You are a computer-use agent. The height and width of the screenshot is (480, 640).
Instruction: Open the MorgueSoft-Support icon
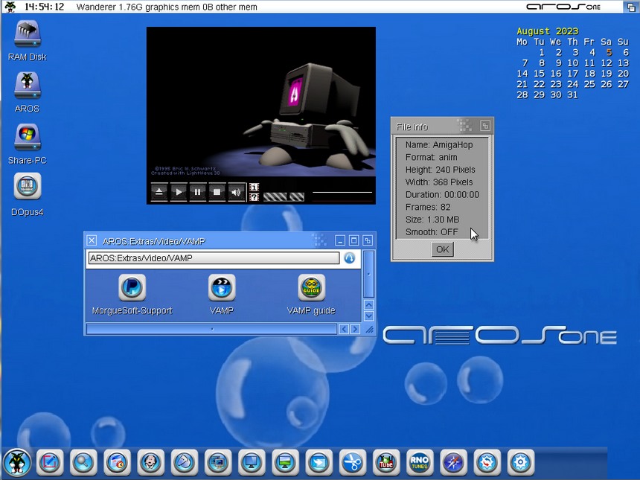(132, 287)
